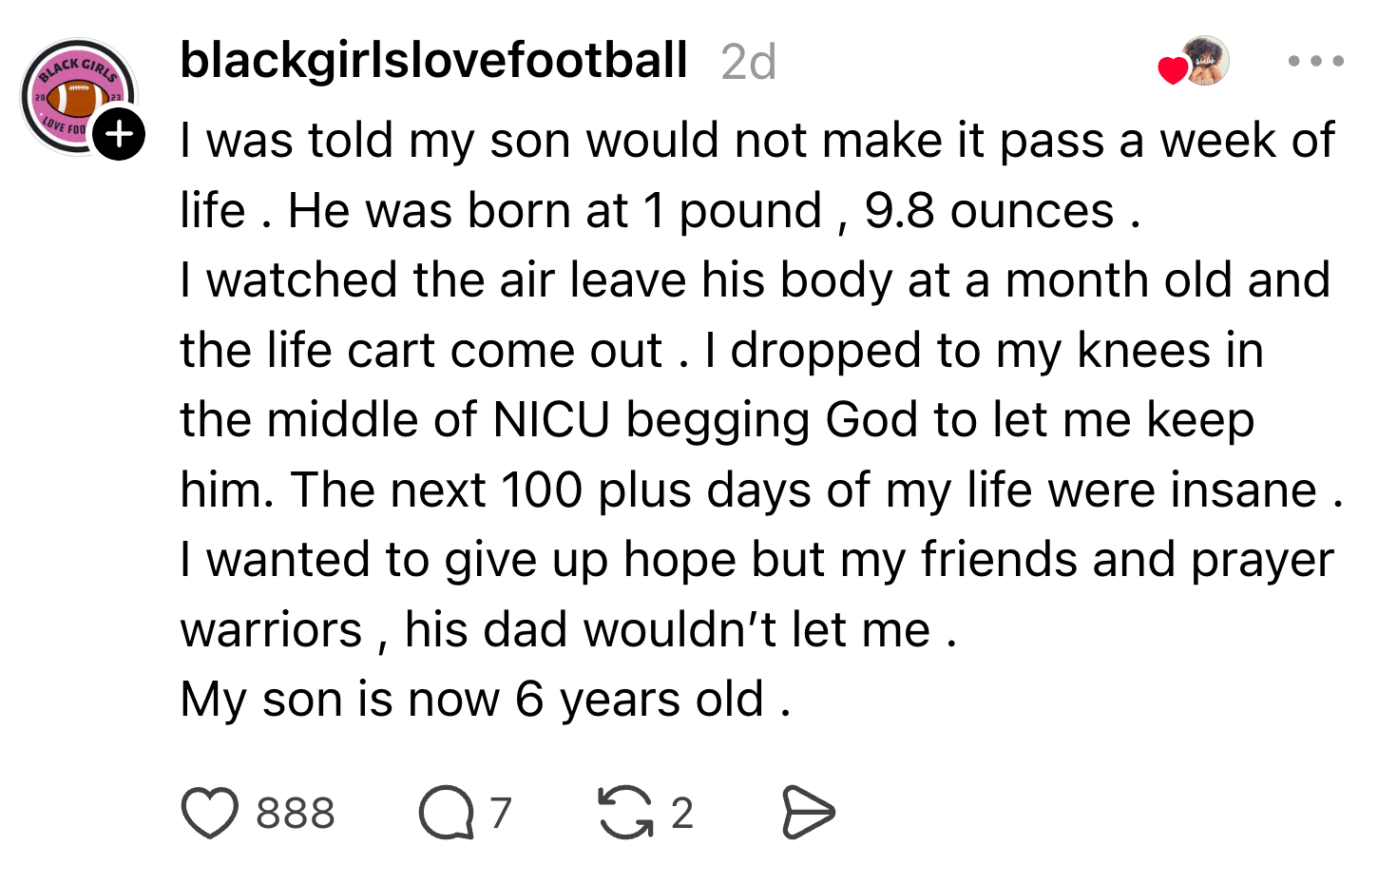Open the blackgirlslovefootball profile picture
This screenshot has height=884, width=1378.
(x=79, y=96)
